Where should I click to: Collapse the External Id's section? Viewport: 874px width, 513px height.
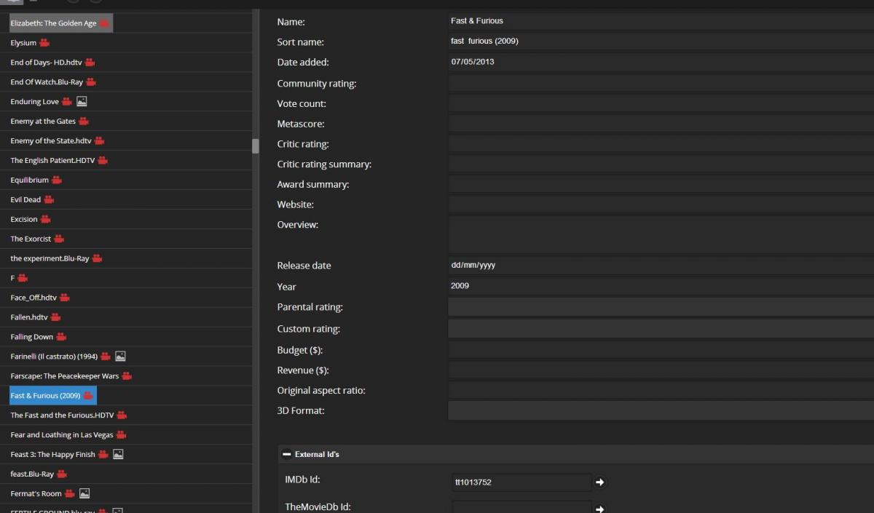point(287,454)
